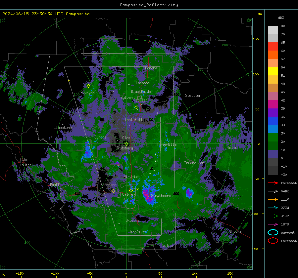Click the Blackfalds city label
This screenshot has height=278, width=298.
click(141, 92)
